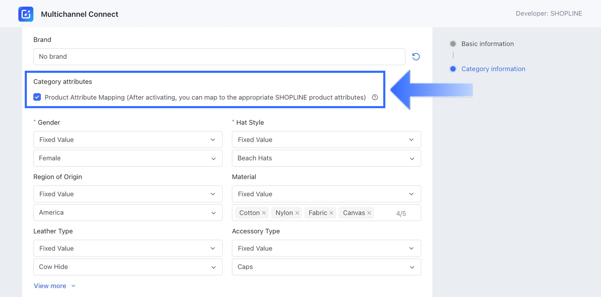The height and width of the screenshot is (297, 601).
Task: Open help tooltip for Product Attribute Mapping
Action: tap(375, 97)
